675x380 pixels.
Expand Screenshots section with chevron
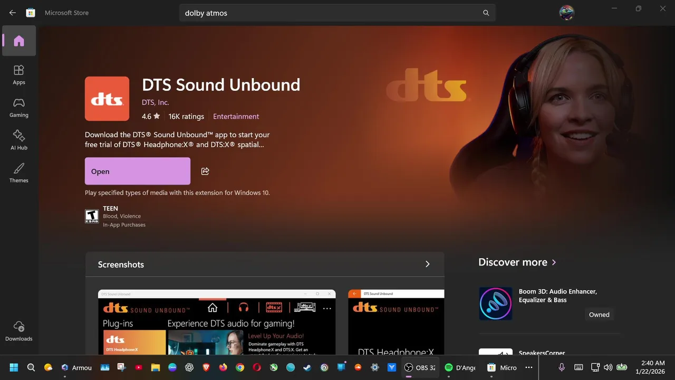click(x=428, y=264)
